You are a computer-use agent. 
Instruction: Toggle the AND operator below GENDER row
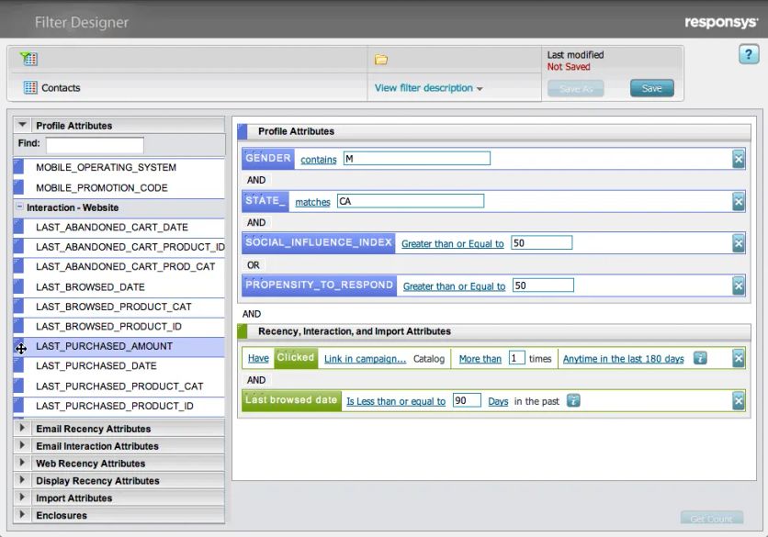256,180
